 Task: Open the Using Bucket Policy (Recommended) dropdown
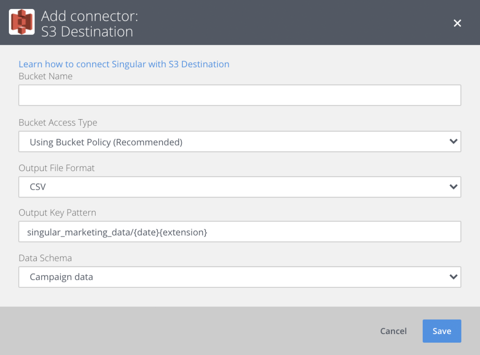click(x=240, y=141)
